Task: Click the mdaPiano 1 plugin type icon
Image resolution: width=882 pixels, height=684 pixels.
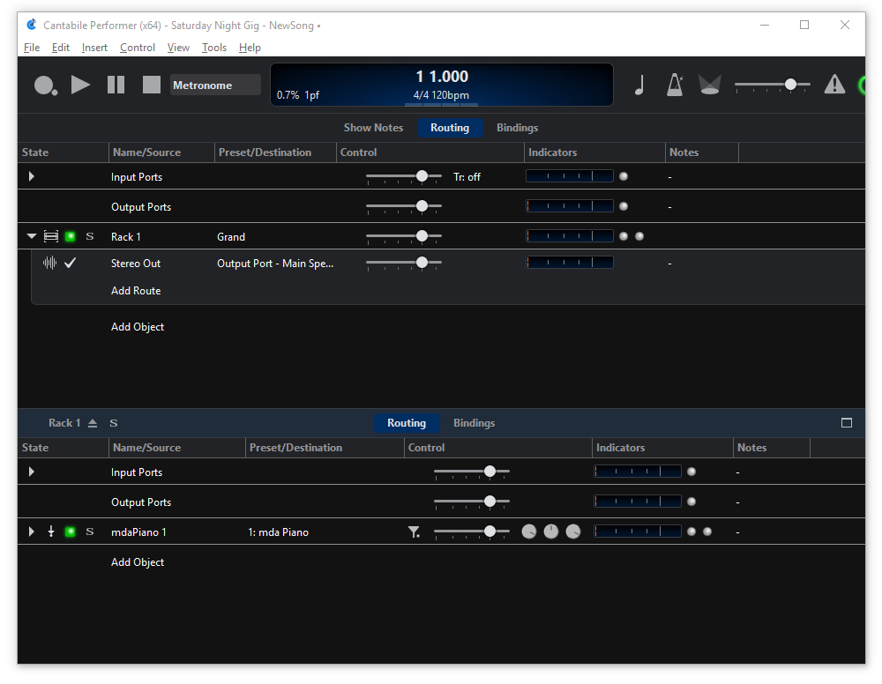Action: (x=51, y=532)
